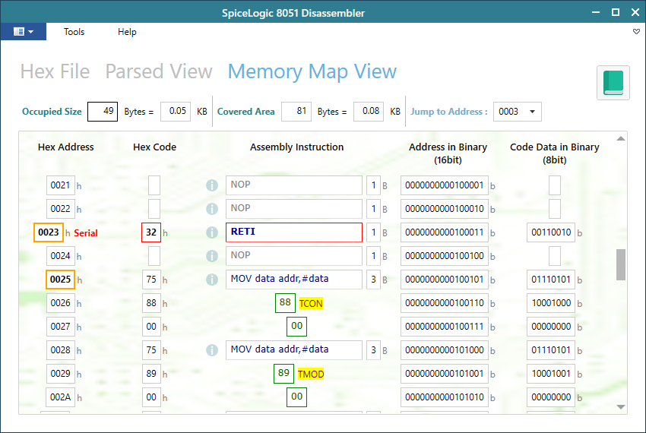Click the green operand box 89
This screenshot has height=433, width=646.
coord(284,373)
